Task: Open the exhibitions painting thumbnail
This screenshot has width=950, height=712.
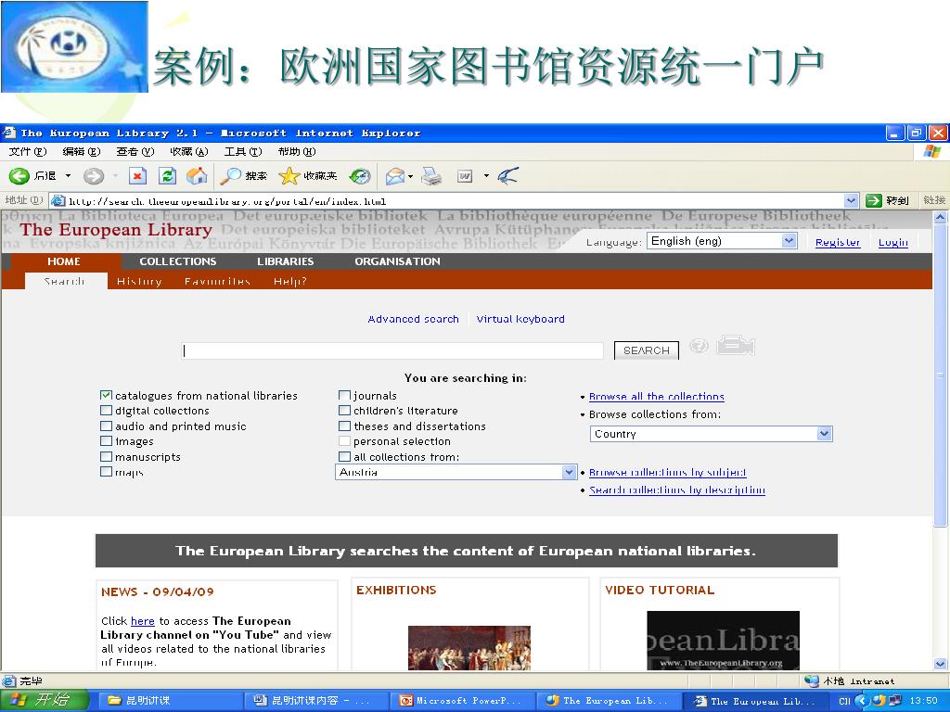Action: [x=469, y=647]
